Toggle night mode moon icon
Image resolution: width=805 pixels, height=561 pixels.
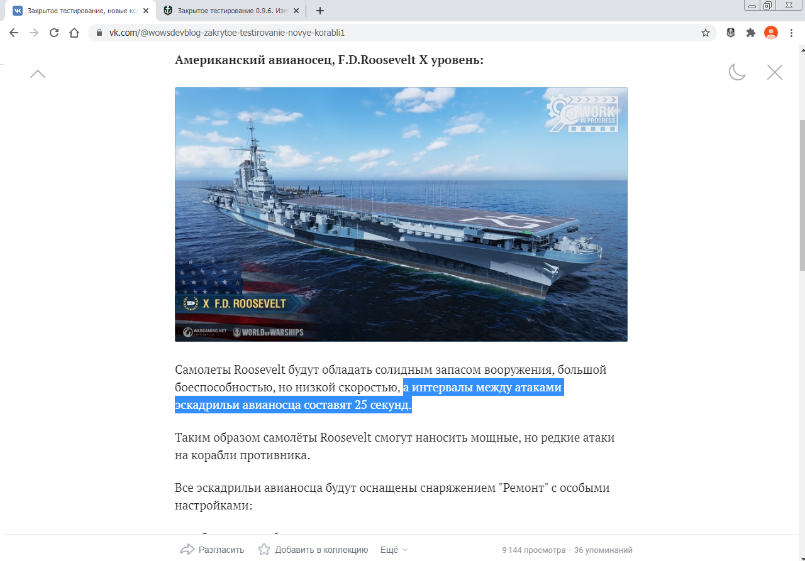[x=737, y=72]
